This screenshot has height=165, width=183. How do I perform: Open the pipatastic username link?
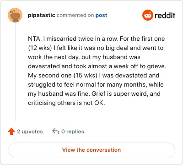[42, 15]
